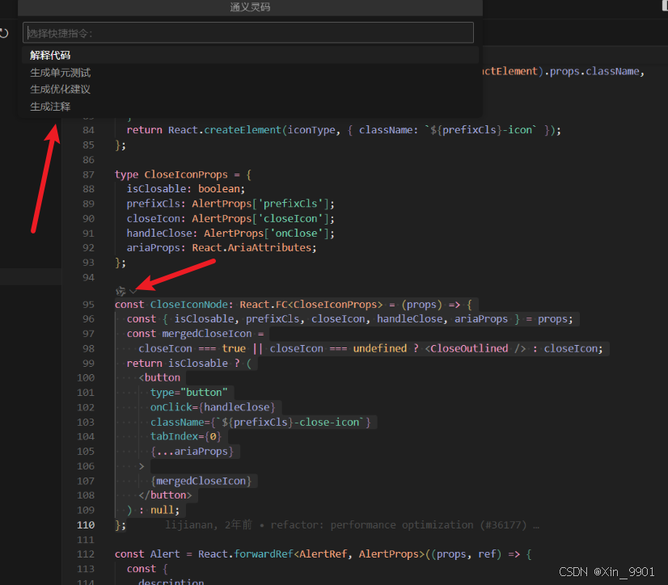Image resolution: width=668 pixels, height=585 pixels.
Task: Click 'ariaProps: React.AriaAttributes' on line 92
Action: pos(221,248)
